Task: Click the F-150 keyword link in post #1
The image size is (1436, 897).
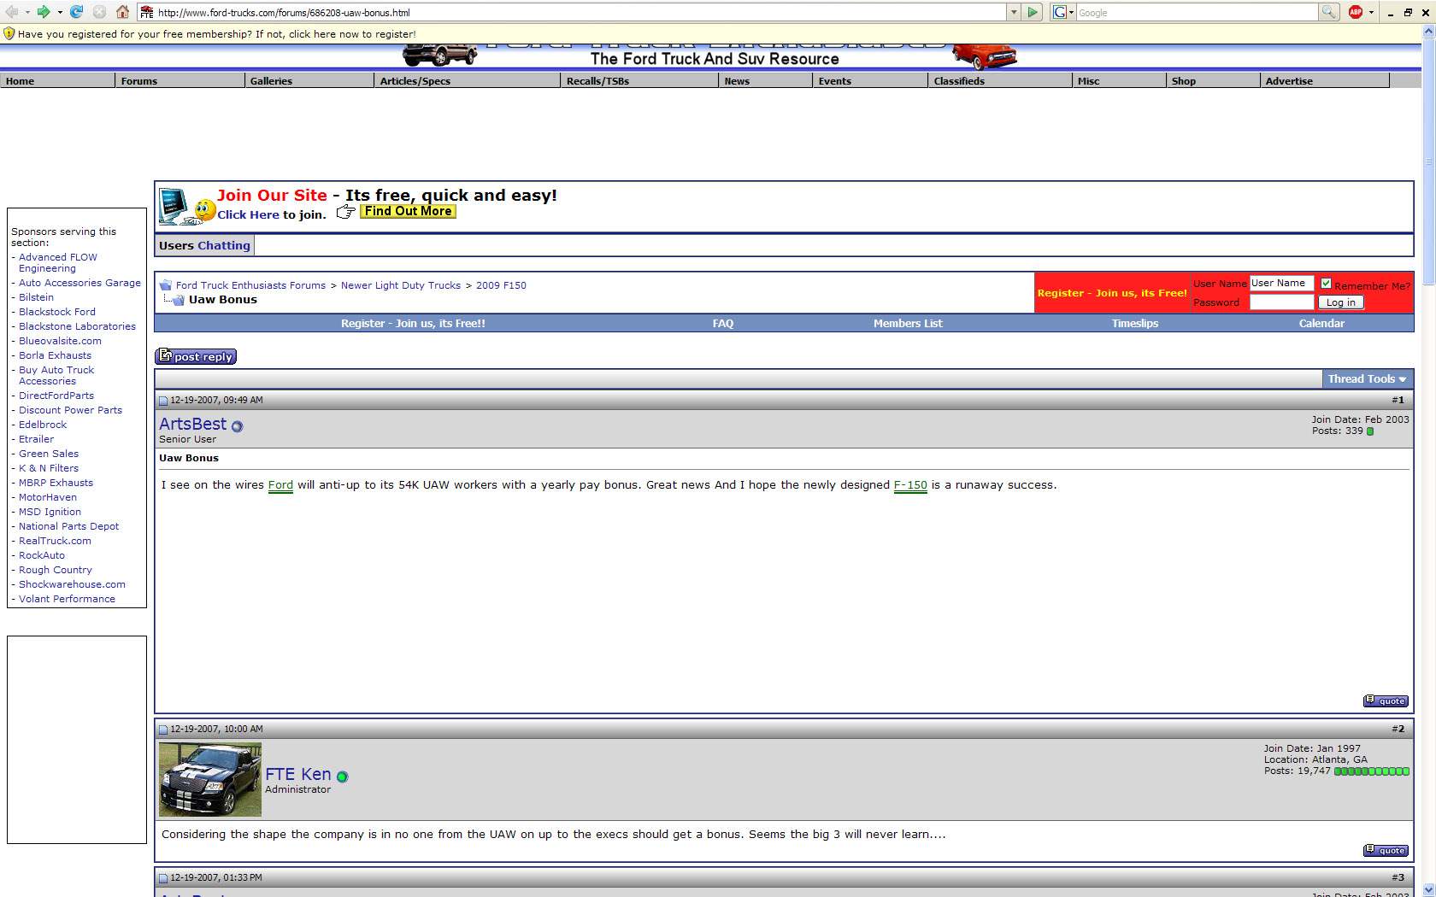Action: (910, 485)
